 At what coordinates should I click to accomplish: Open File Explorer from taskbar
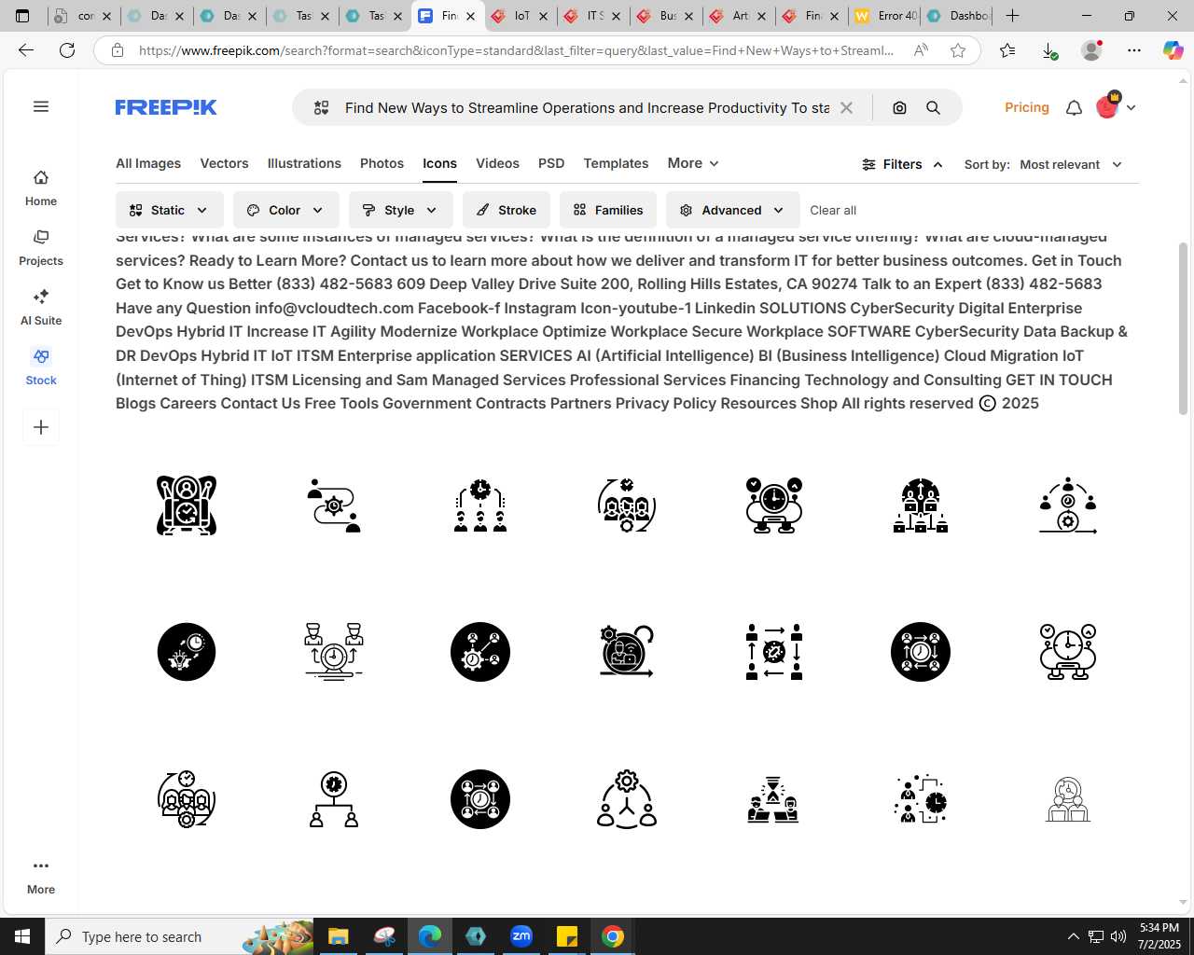tap(338, 936)
